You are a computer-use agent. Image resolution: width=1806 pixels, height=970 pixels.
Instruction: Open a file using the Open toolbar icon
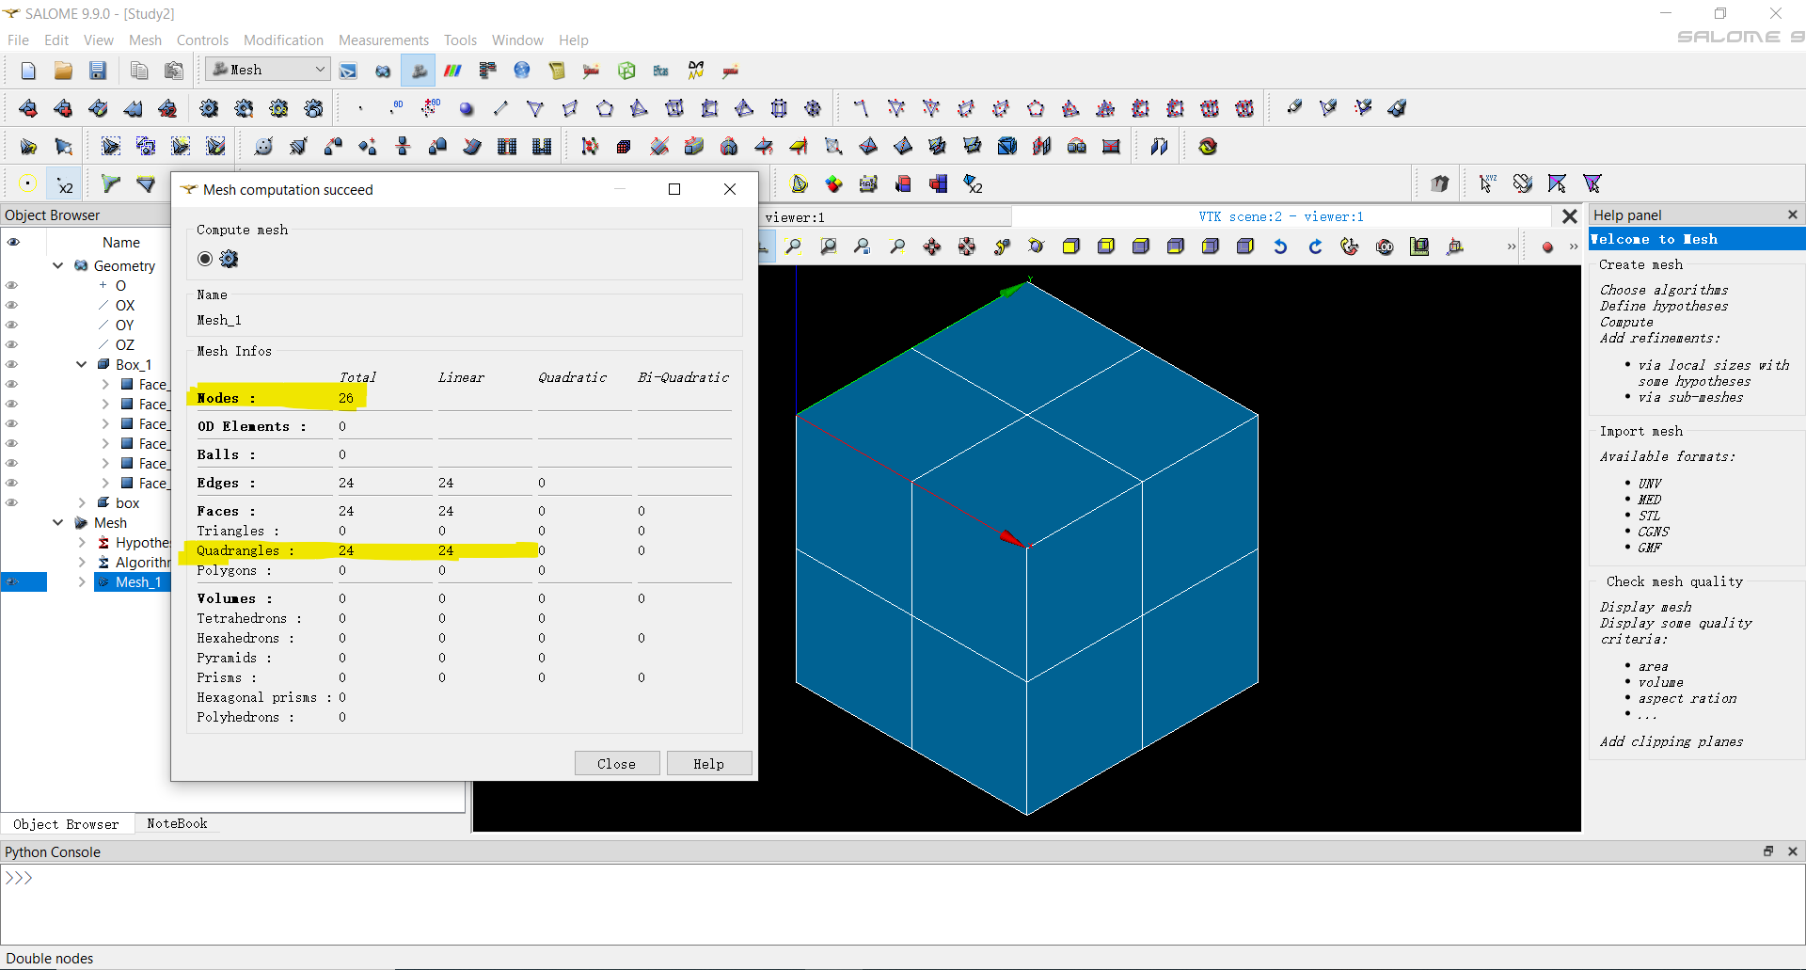[62, 70]
